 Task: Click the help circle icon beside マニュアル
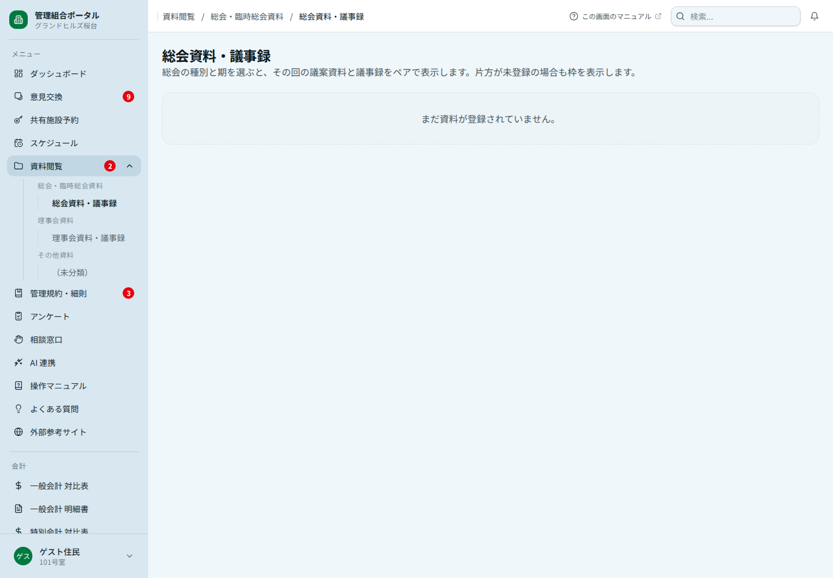tap(574, 16)
